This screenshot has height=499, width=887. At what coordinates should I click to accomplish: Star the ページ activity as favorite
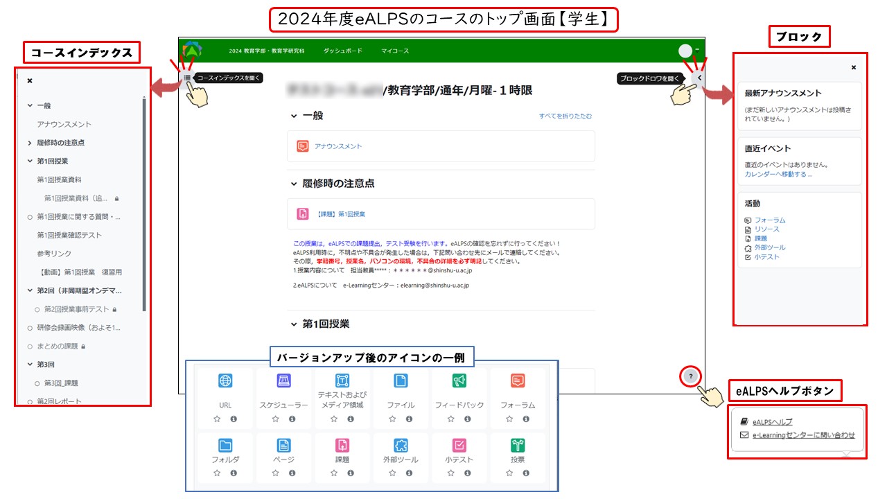pyautogui.click(x=275, y=473)
